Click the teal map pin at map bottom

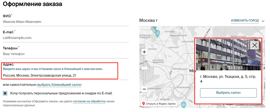pyautogui.click(x=184, y=104)
